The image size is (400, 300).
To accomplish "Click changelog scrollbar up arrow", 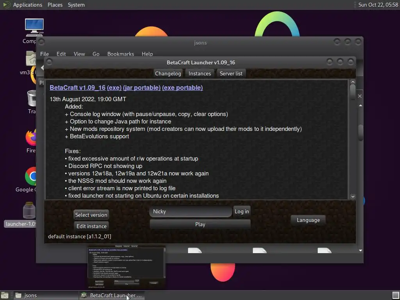I will [353, 82].
